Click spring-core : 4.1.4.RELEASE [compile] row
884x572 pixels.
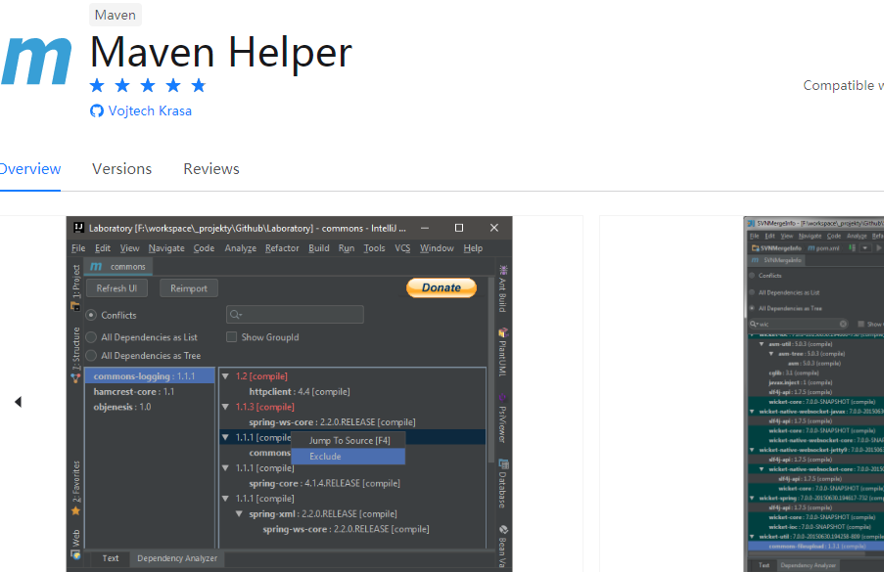(x=325, y=483)
